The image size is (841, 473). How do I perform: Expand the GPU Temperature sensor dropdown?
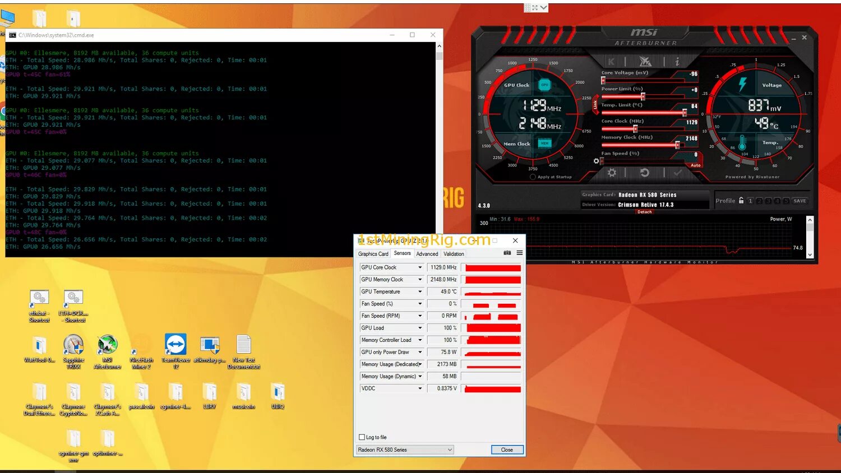click(x=420, y=291)
